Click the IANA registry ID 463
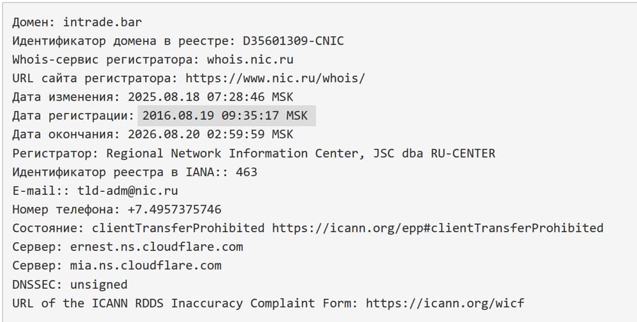 247,172
